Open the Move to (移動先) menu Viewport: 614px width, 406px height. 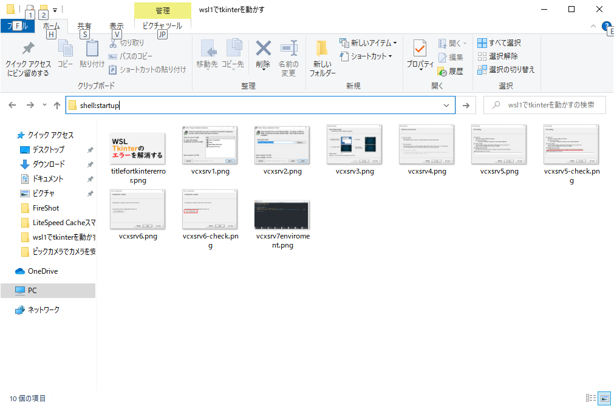pos(206,55)
